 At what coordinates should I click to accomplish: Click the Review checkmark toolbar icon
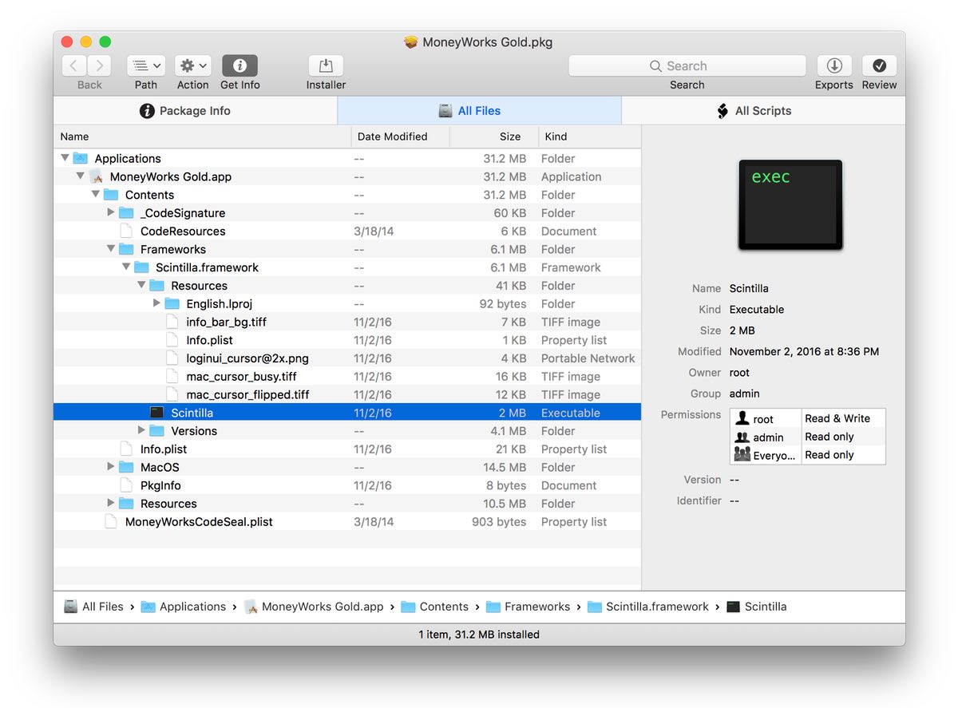coord(879,65)
